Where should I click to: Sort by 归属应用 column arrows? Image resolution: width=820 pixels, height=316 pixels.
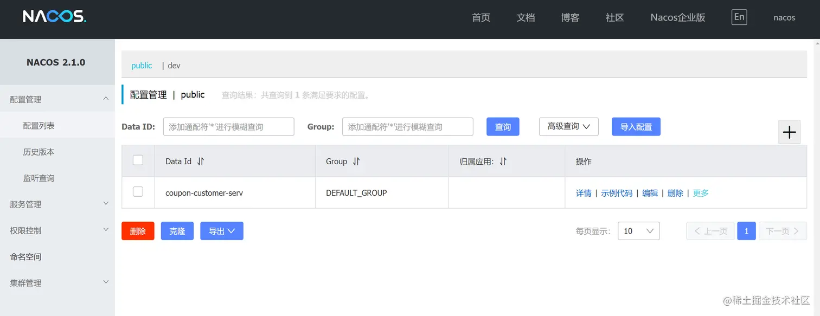point(503,162)
